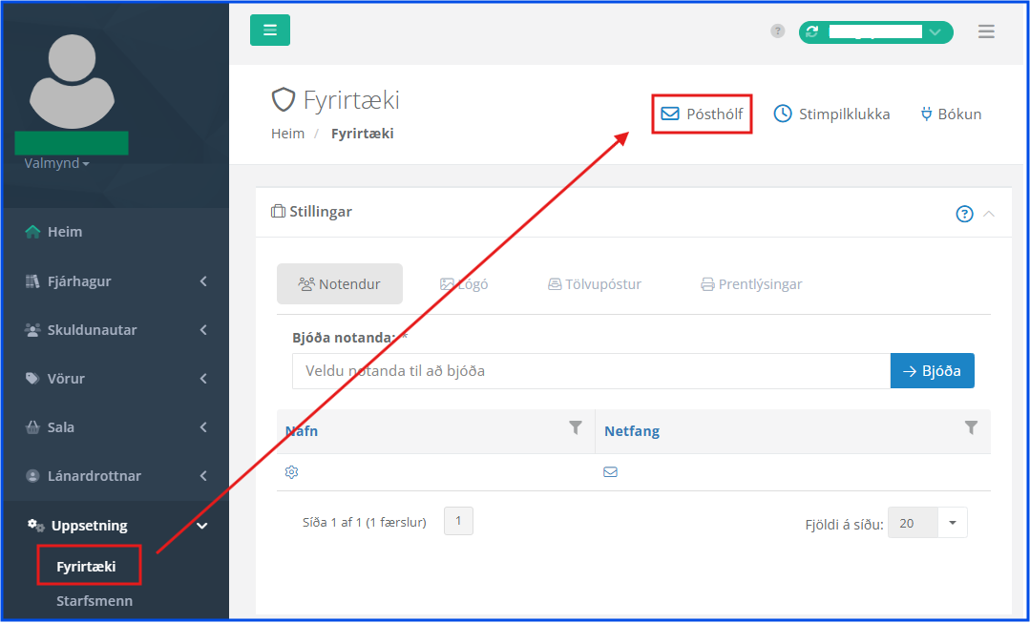The width and height of the screenshot is (1030, 623).
Task: Click the small gray help icon in header
Action: coord(778,31)
